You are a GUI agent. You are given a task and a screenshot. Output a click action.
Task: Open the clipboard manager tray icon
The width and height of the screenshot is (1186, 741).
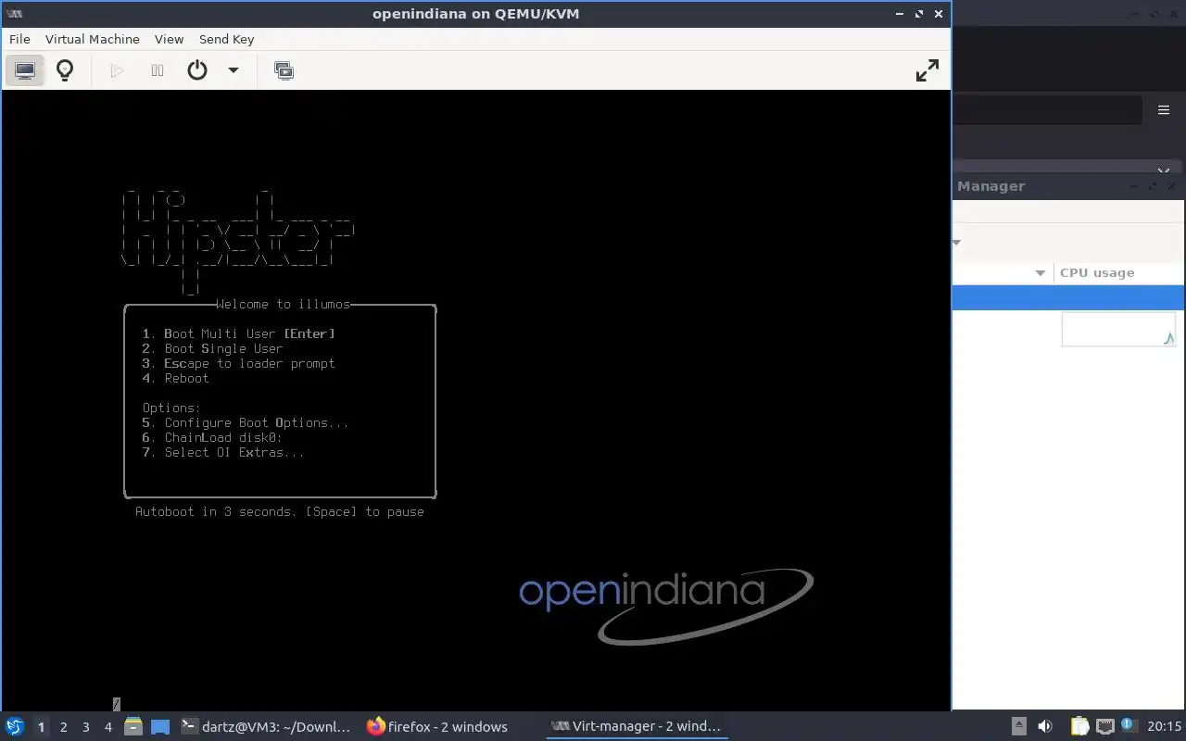tap(1079, 726)
